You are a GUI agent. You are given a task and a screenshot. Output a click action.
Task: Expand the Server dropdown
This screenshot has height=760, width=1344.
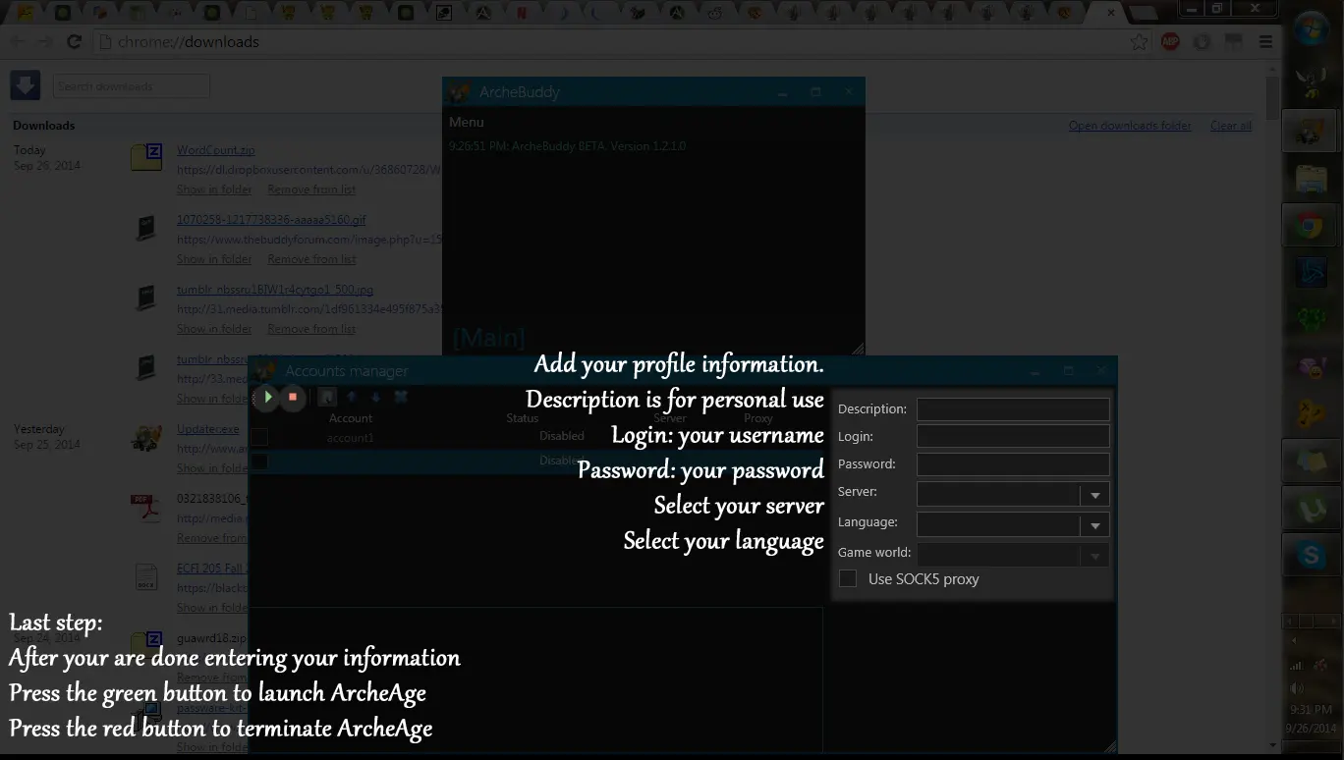1094,495
